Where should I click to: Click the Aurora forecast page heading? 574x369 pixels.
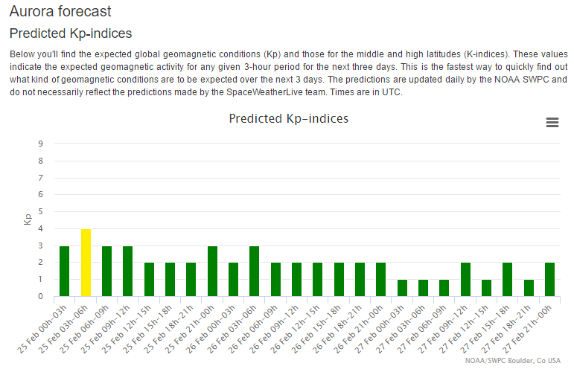tap(60, 11)
